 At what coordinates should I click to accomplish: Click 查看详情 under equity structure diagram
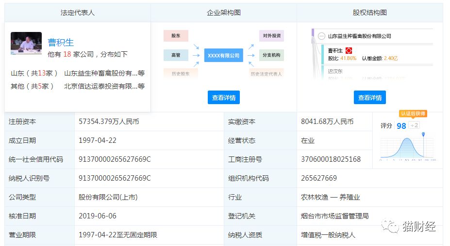pyautogui.click(x=369, y=98)
